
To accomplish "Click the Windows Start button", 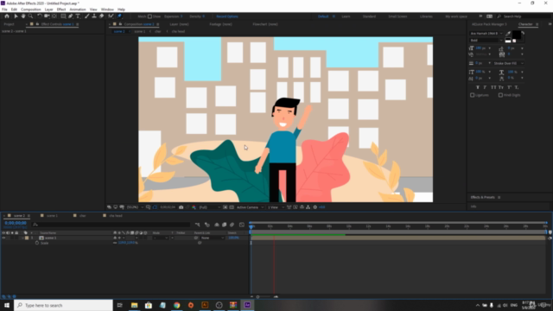I will pyautogui.click(x=7, y=305).
